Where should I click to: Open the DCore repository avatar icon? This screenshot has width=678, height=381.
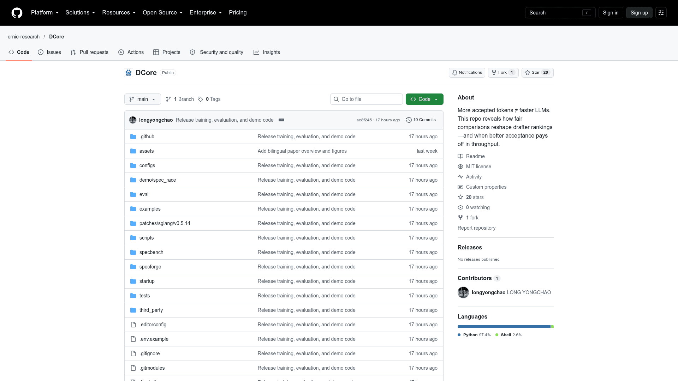(x=129, y=73)
